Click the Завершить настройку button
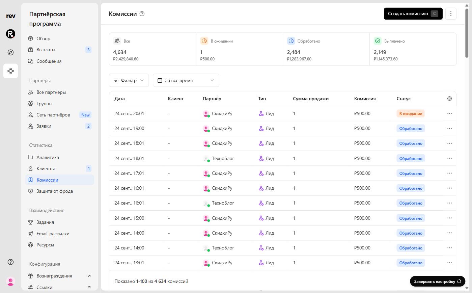The image size is (472, 293). pos(438,281)
